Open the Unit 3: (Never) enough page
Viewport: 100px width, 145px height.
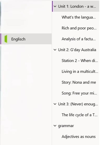coord(76,104)
